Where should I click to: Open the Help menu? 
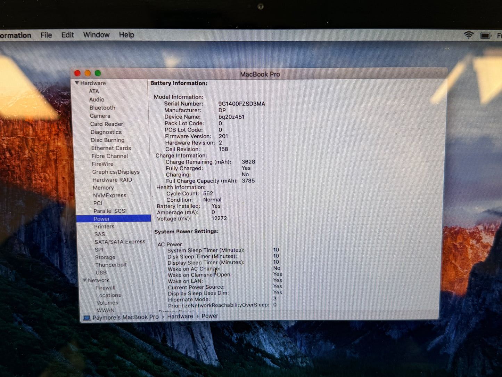click(x=126, y=35)
